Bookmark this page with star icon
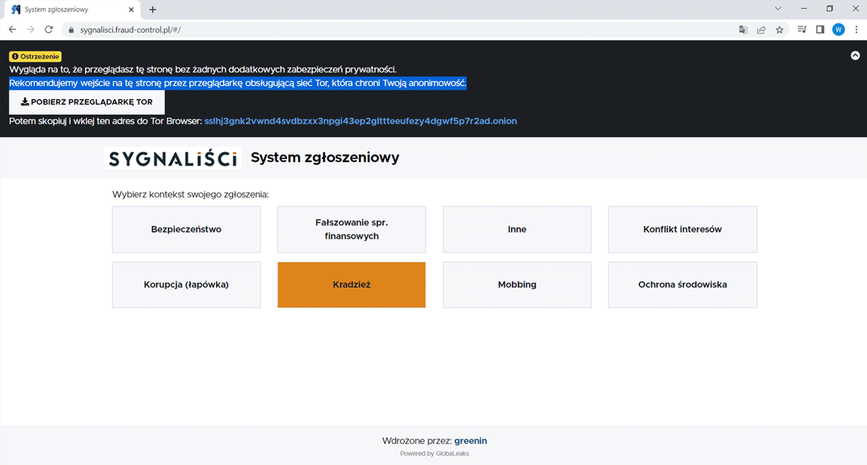 (779, 30)
